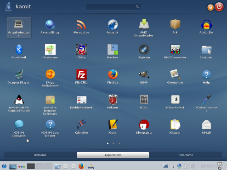Click the application search field
The height and width of the screenshot is (170, 227).
[113, 7]
